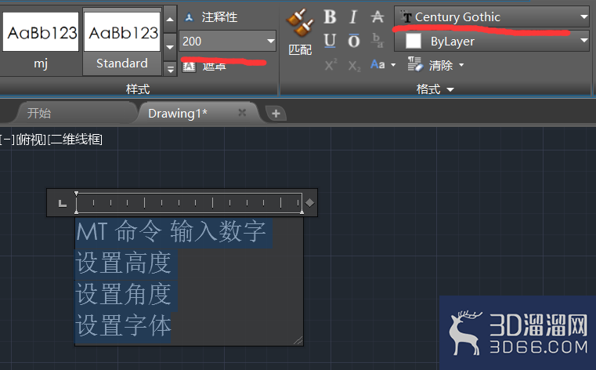
Task: Open the ByLayer text color dropdown arrow
Action: tap(584, 40)
